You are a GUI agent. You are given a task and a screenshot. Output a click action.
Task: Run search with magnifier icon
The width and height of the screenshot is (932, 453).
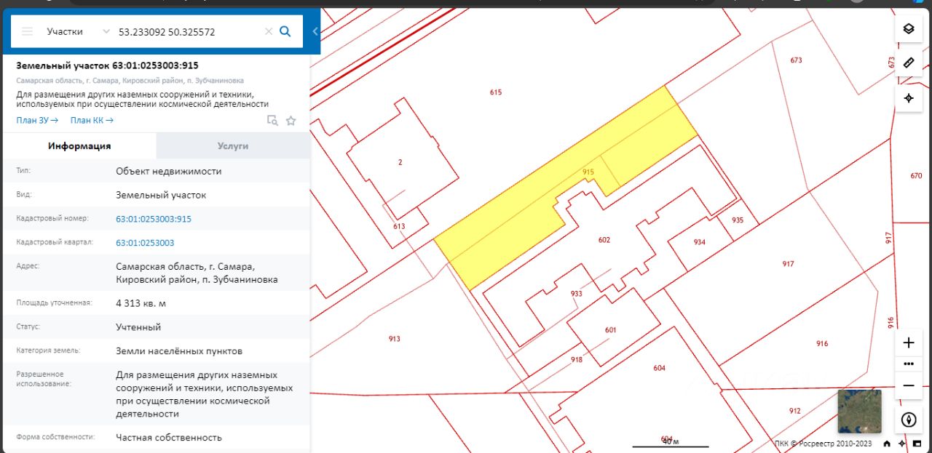click(x=285, y=31)
